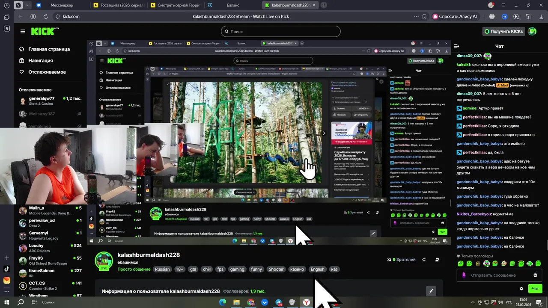Open browser downloads icon
548x308 pixels.
tap(541, 16)
